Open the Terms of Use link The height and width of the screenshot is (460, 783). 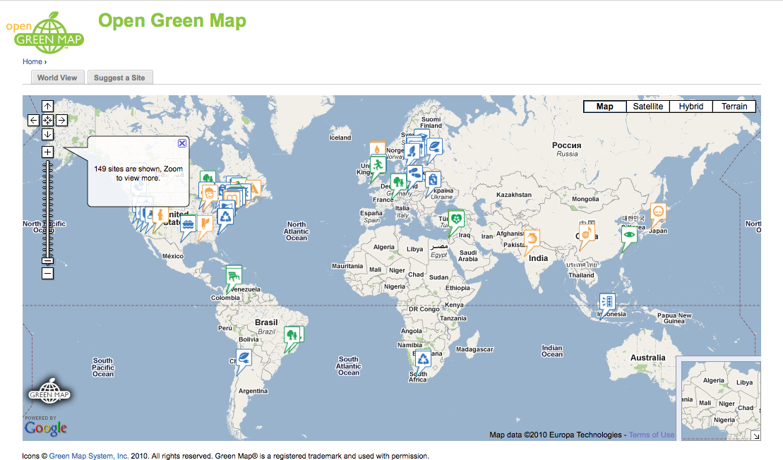click(x=650, y=434)
